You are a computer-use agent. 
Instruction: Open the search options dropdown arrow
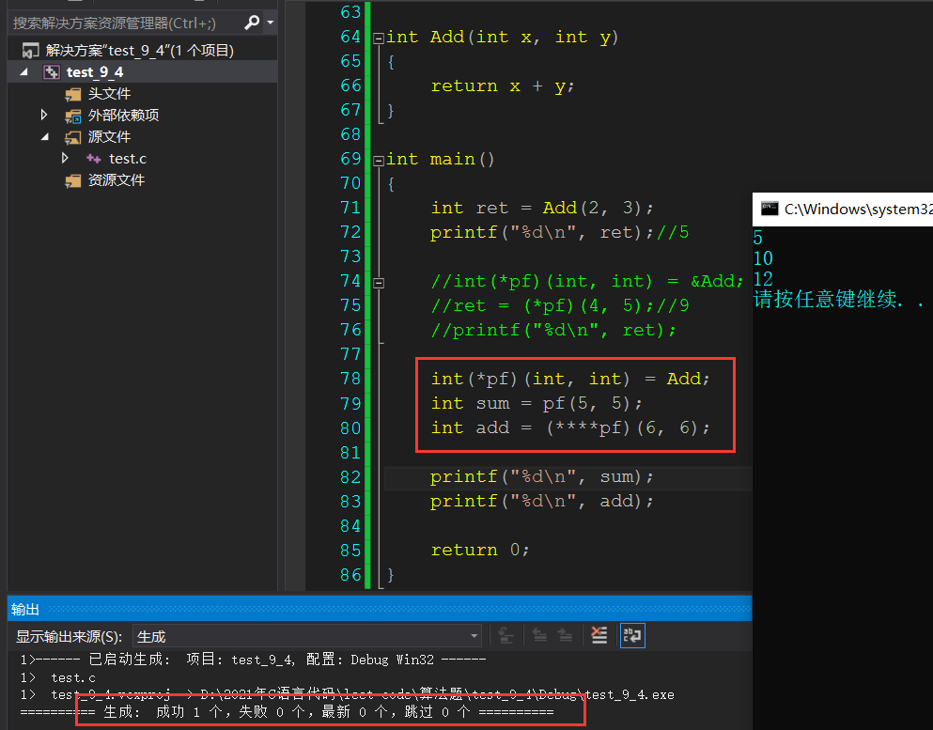point(271,23)
